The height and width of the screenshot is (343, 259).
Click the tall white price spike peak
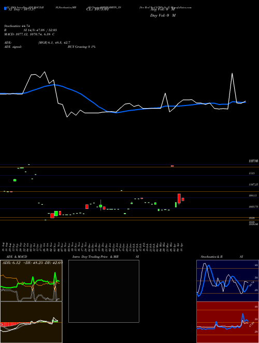[x=232, y=73]
